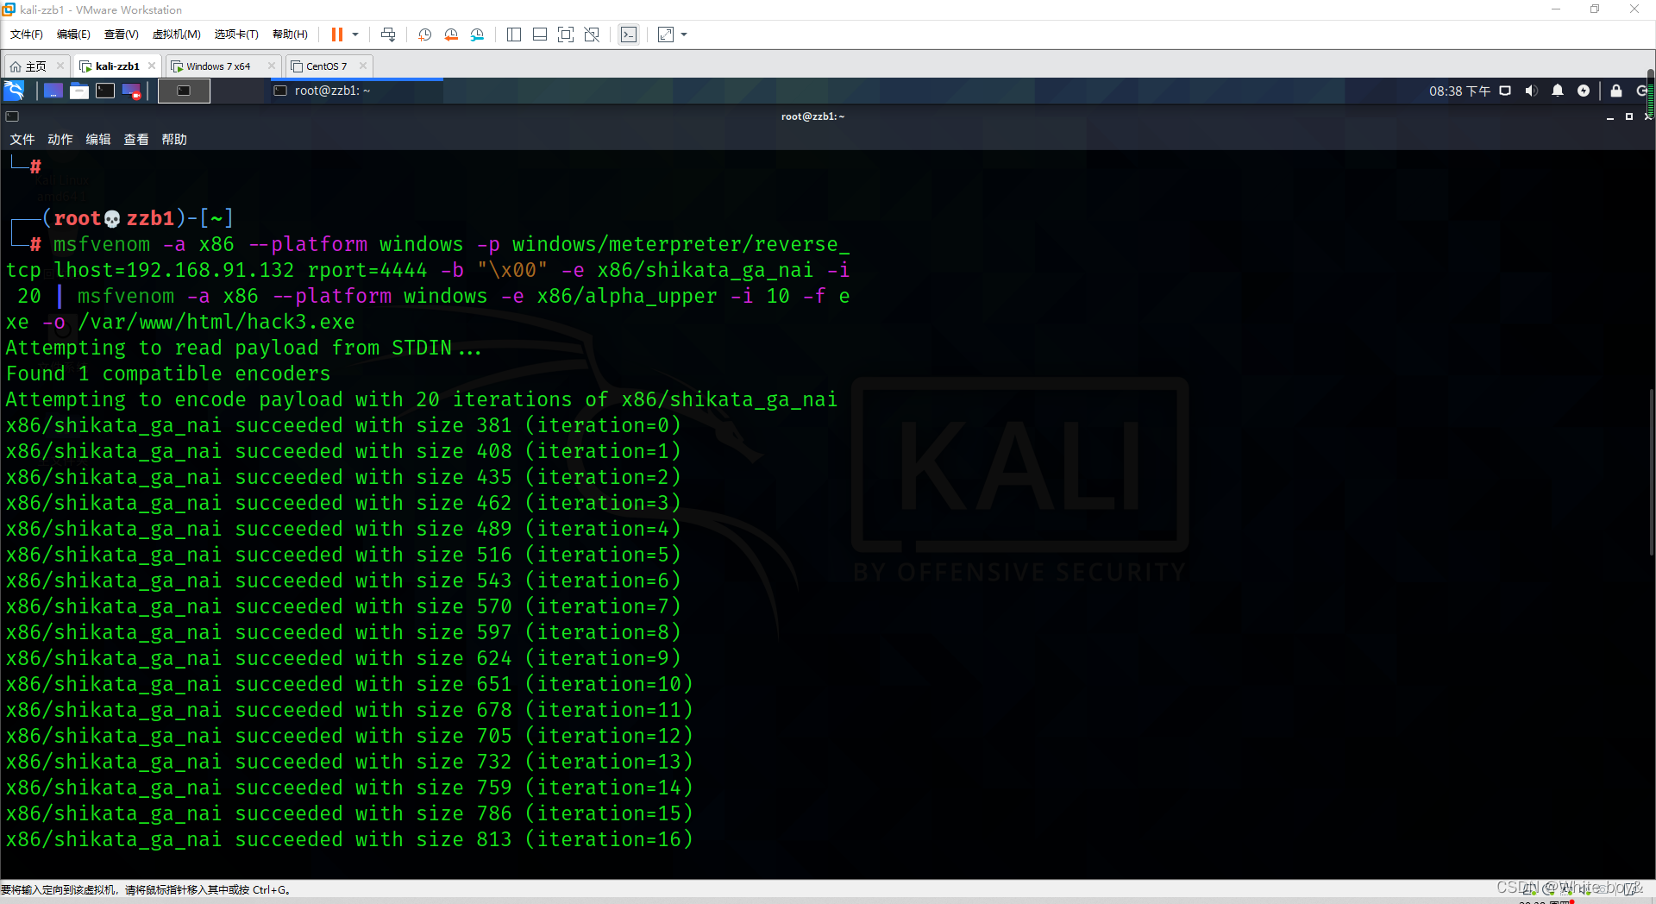The height and width of the screenshot is (904, 1656).
Task: Open notifications bell in Kali panel
Action: 1558,91
